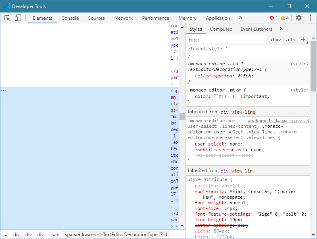The image size is (317, 239).
Task: Click the position absolute declaration
Action: (x=220, y=186)
